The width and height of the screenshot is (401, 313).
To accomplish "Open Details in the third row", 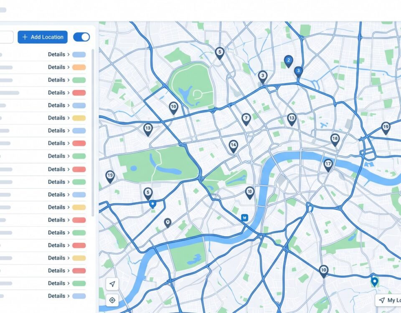I will pos(59,80).
